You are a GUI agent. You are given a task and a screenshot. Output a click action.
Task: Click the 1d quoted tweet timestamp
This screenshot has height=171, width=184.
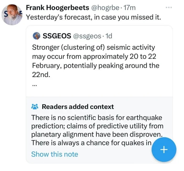pos(108,36)
